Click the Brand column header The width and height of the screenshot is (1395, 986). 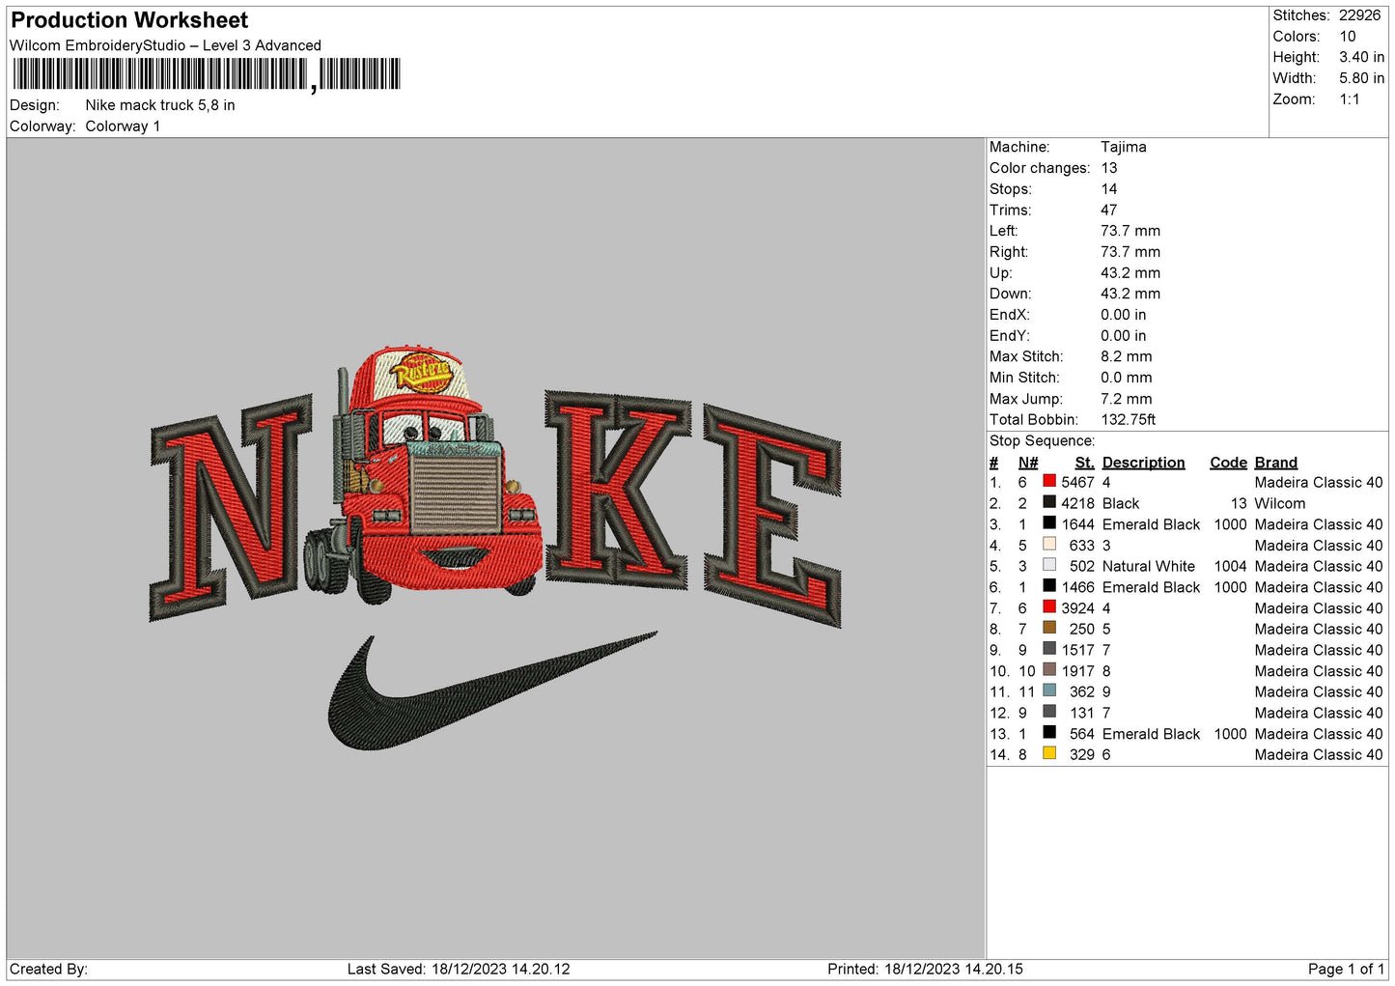[1276, 463]
